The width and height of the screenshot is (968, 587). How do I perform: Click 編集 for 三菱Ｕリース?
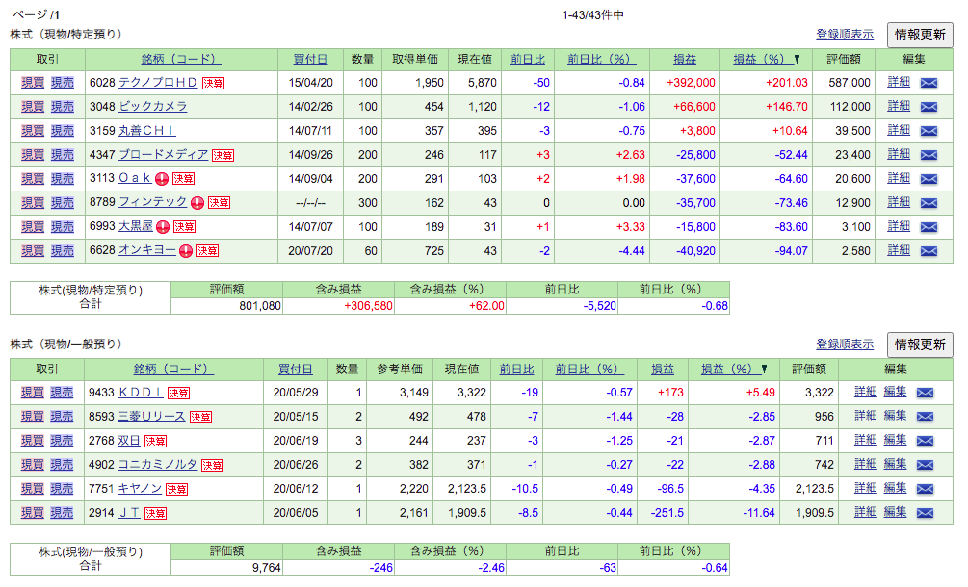[x=896, y=416]
